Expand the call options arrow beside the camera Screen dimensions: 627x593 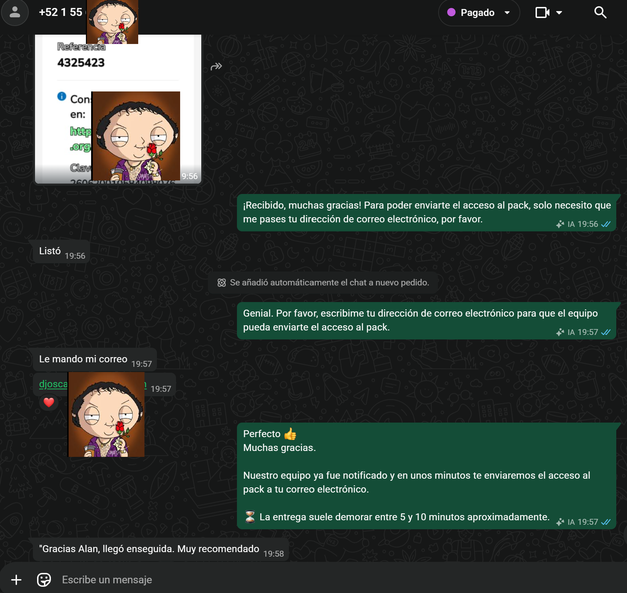click(559, 13)
